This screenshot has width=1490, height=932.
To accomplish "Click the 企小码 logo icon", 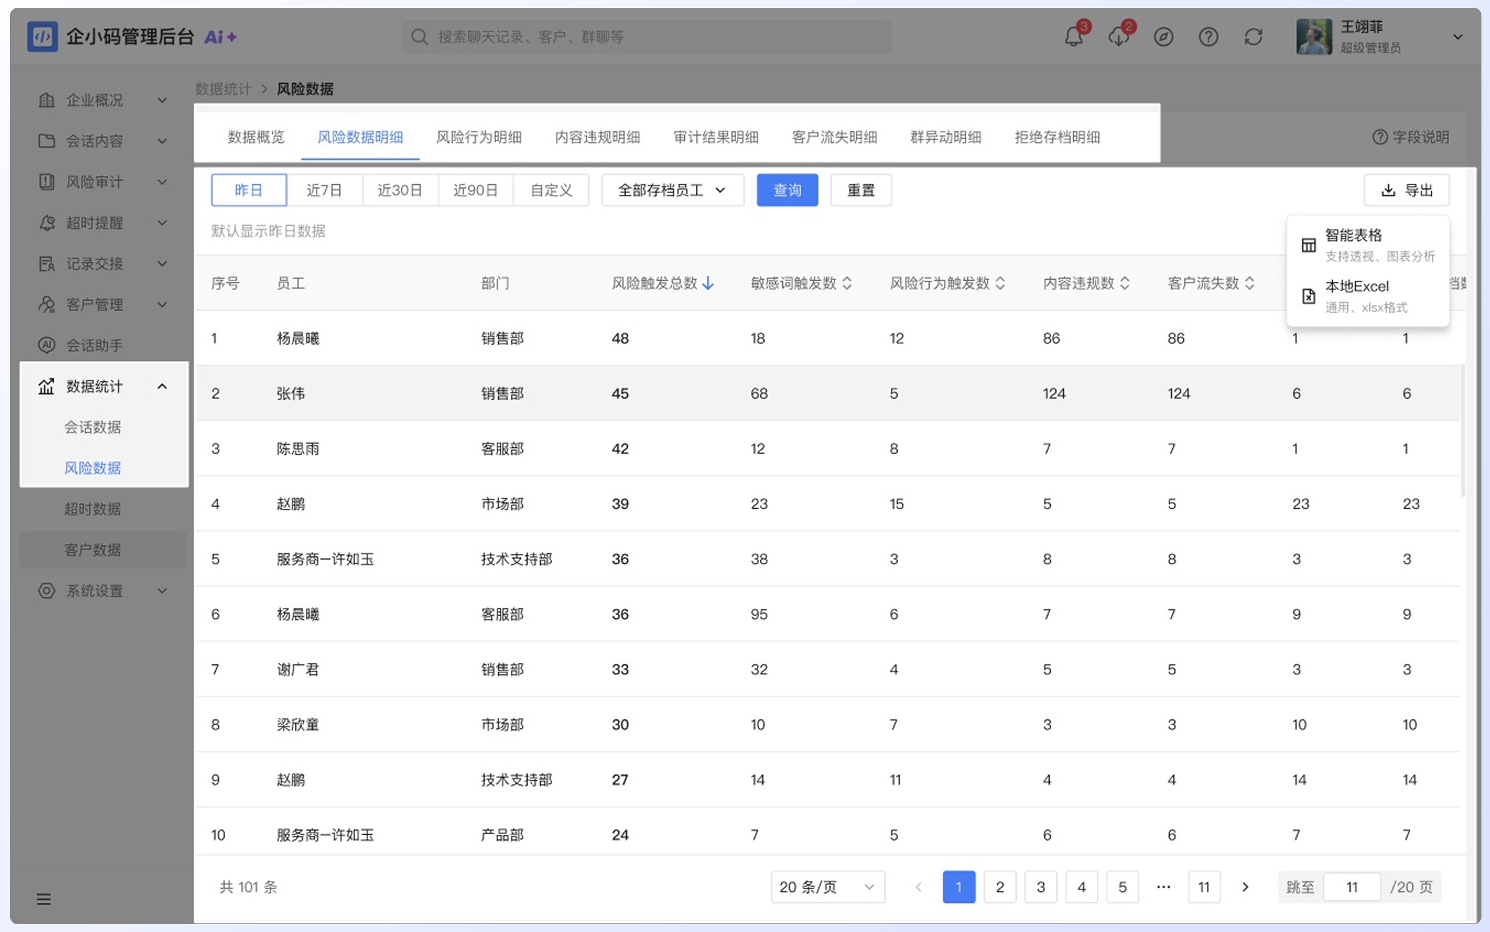I will coord(43,37).
